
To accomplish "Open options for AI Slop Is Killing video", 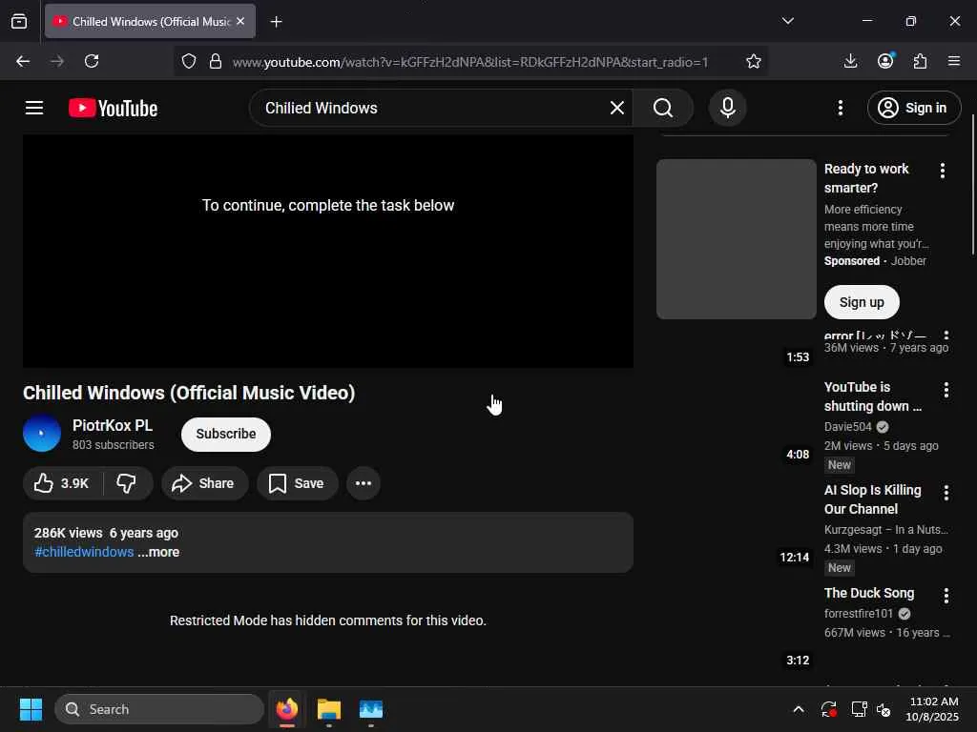I will point(946,493).
